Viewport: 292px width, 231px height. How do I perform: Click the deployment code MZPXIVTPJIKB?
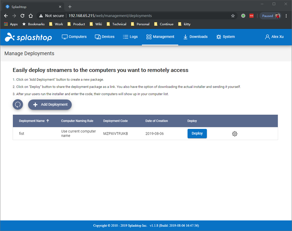(x=116, y=134)
